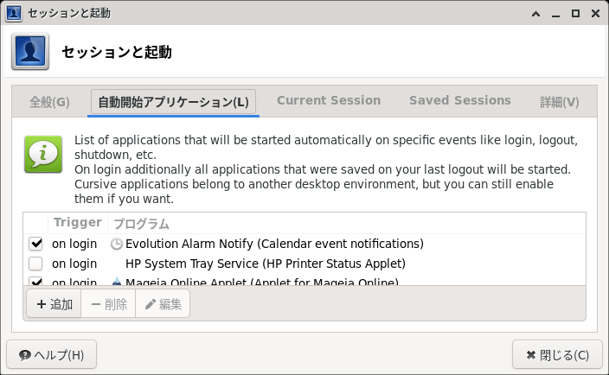Uncheck Evolution Alarm Notify autostart checkbox
This screenshot has height=375, width=609.
pos(35,244)
